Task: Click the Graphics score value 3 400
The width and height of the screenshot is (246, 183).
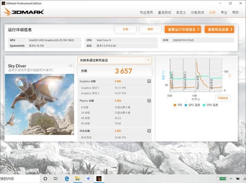Action: coord(118,81)
